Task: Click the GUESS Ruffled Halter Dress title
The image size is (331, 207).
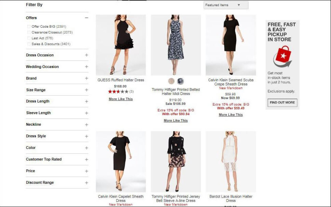Action: pos(121,80)
